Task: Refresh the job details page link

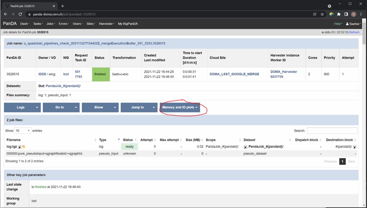Action: point(354,32)
